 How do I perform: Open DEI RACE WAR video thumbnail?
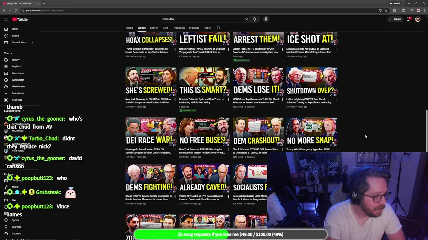tap(151, 132)
